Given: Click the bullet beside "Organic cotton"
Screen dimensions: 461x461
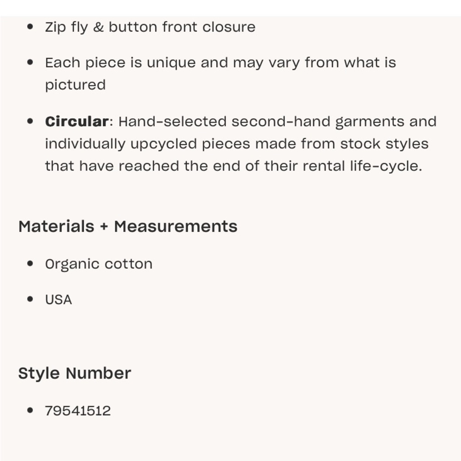Looking at the screenshot, I should (x=30, y=264).
